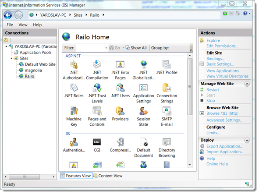Open .NET Users feature
Image resolution: width=259 pixels, height=194 pixels.
pyautogui.click(x=120, y=91)
